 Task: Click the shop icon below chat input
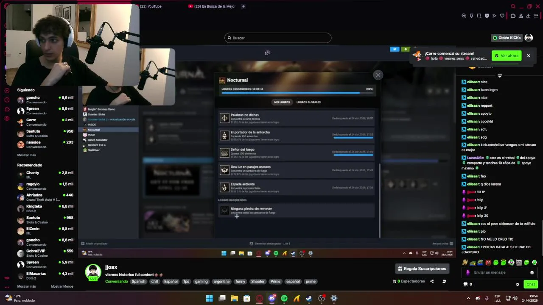click(x=465, y=284)
